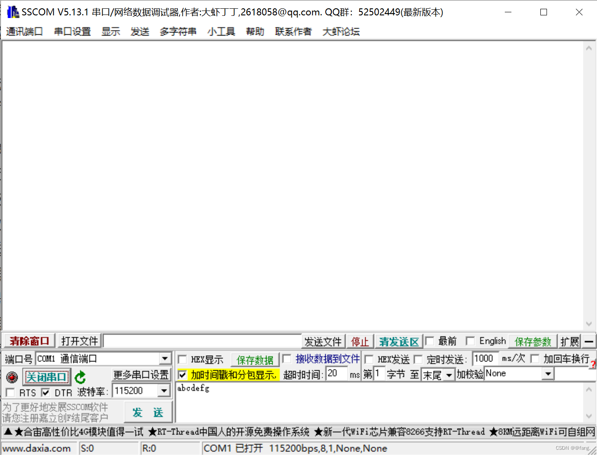
Task: Click the green refresh ports icon
Action: (x=80, y=377)
